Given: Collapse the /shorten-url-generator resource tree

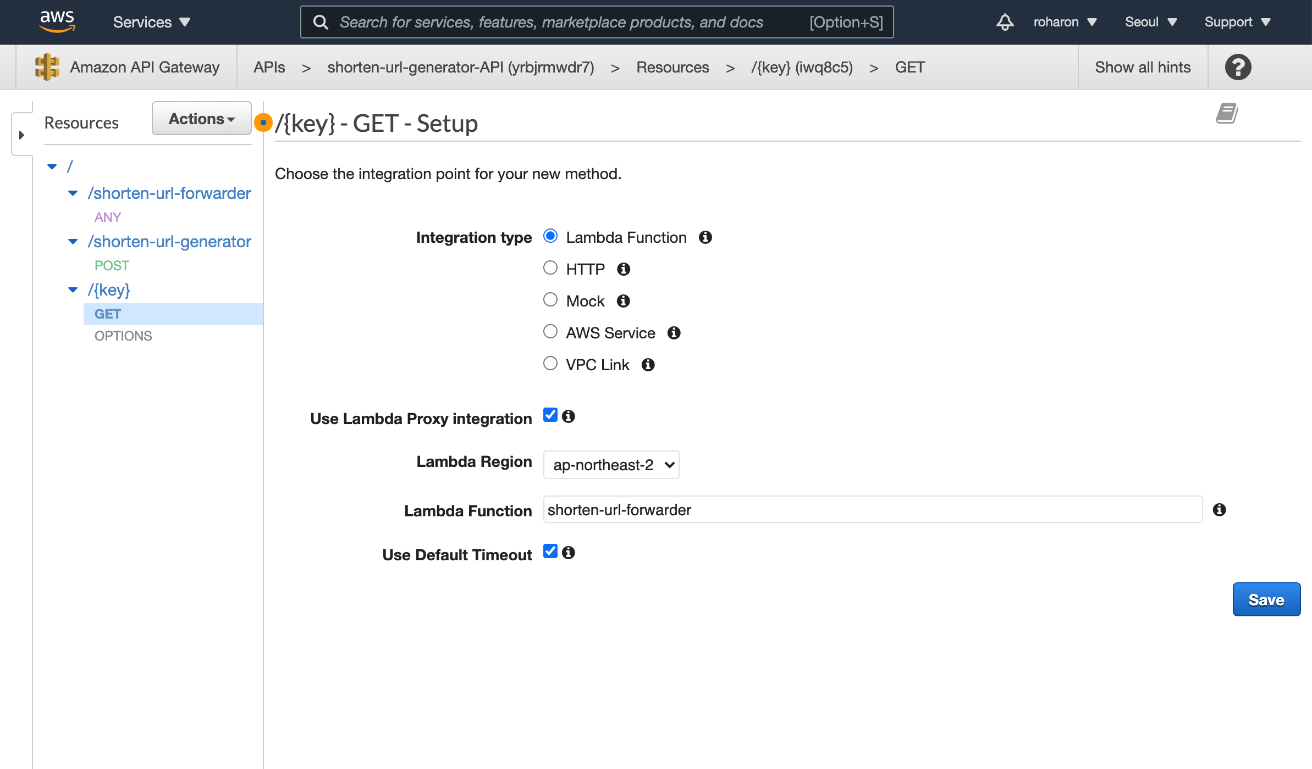Looking at the screenshot, I should 73,242.
